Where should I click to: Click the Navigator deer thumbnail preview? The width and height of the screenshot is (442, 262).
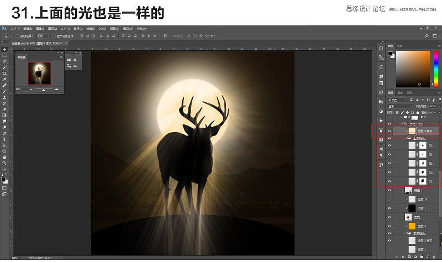[x=39, y=74]
